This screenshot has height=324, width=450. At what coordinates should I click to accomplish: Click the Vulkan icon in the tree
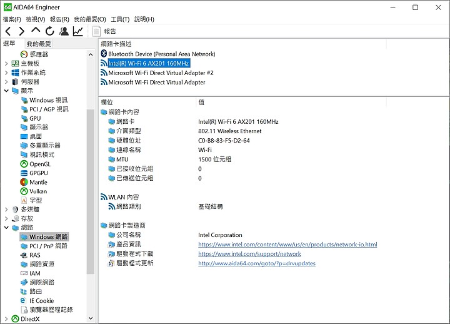click(24, 191)
